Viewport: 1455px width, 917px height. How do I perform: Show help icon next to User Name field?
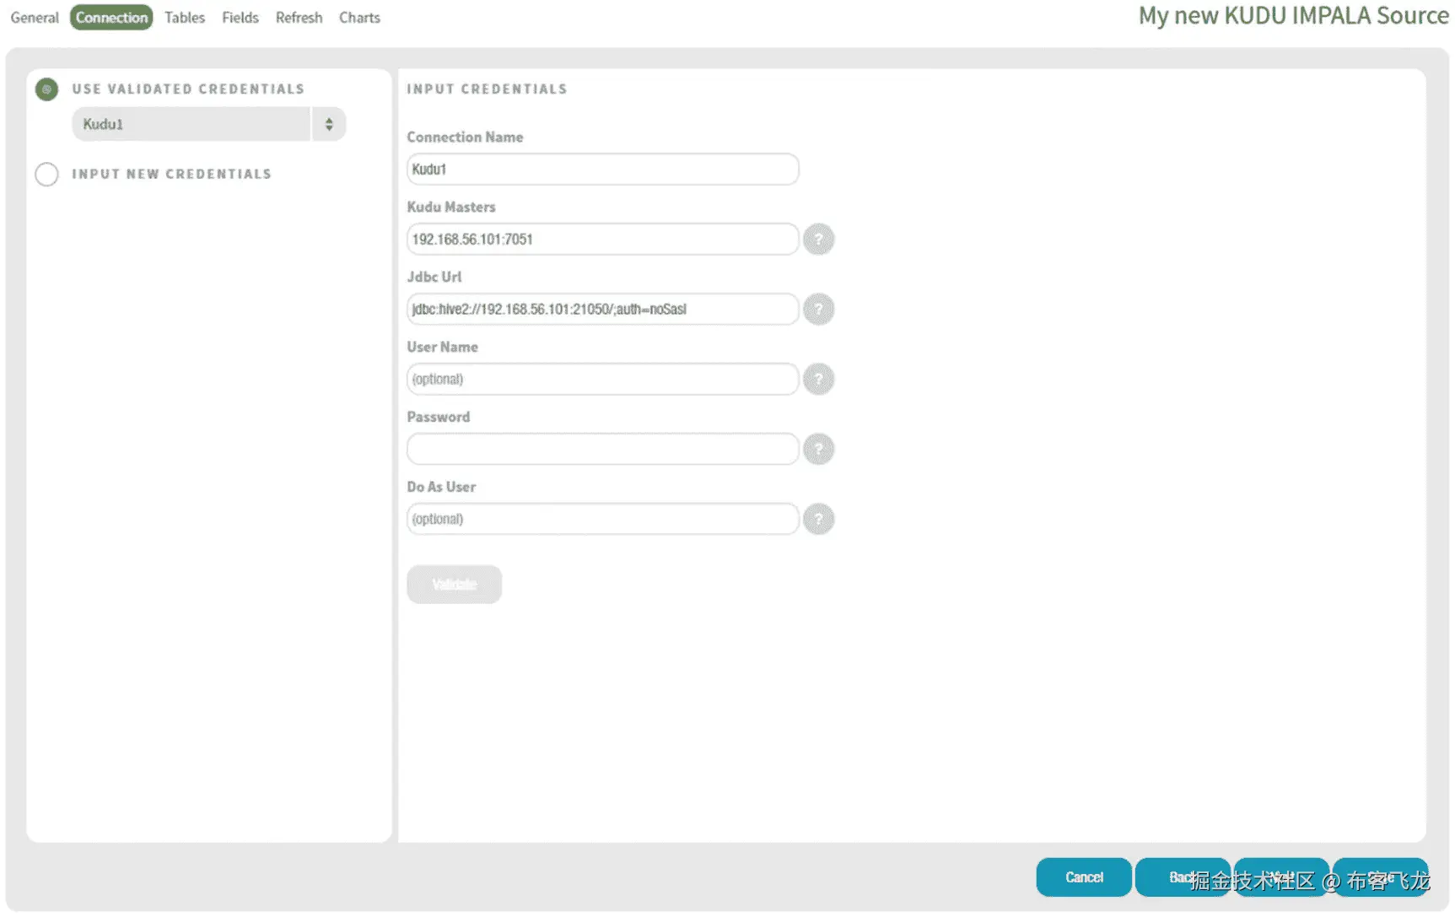(x=818, y=380)
